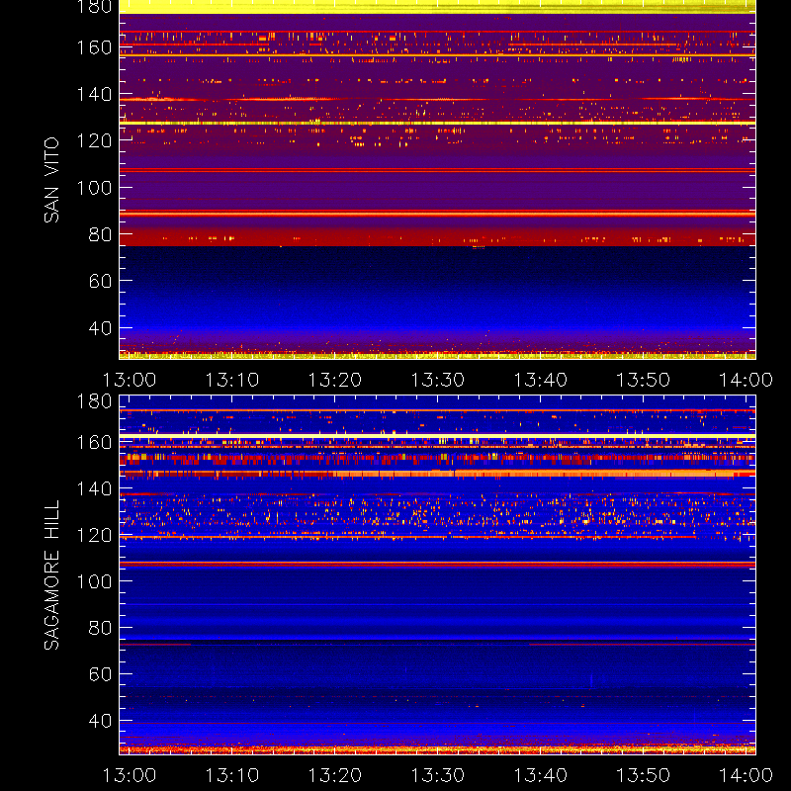Click 13:50 time label below Sagamore Hill plot
Screen dimensions: 791x791
[644, 775]
